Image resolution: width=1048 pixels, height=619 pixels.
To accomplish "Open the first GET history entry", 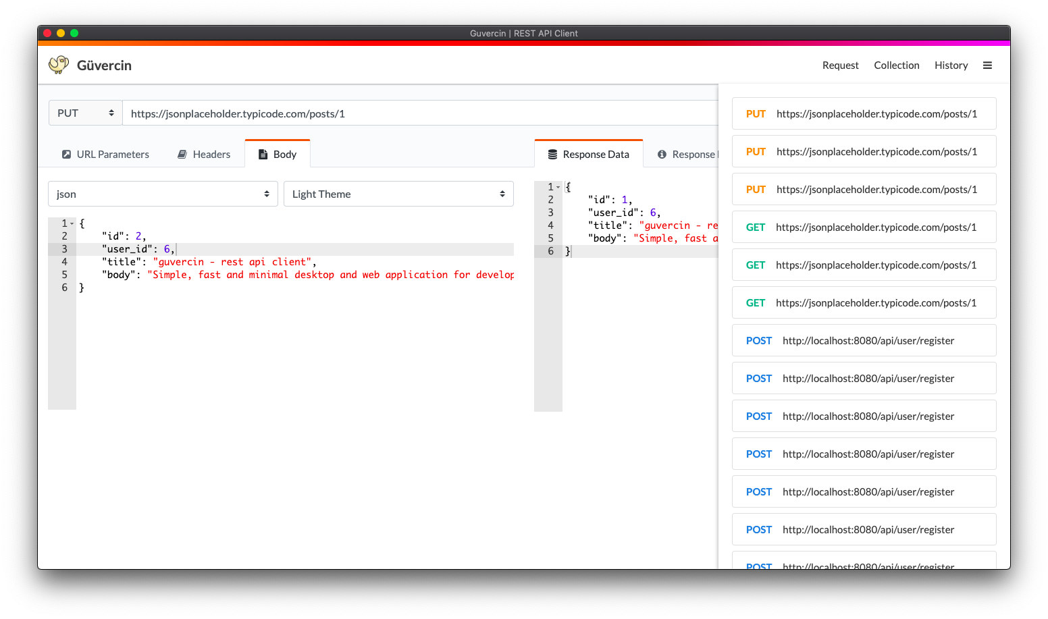I will click(x=864, y=227).
